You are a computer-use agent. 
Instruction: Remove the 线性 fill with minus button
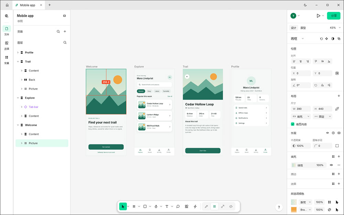click(x=339, y=165)
